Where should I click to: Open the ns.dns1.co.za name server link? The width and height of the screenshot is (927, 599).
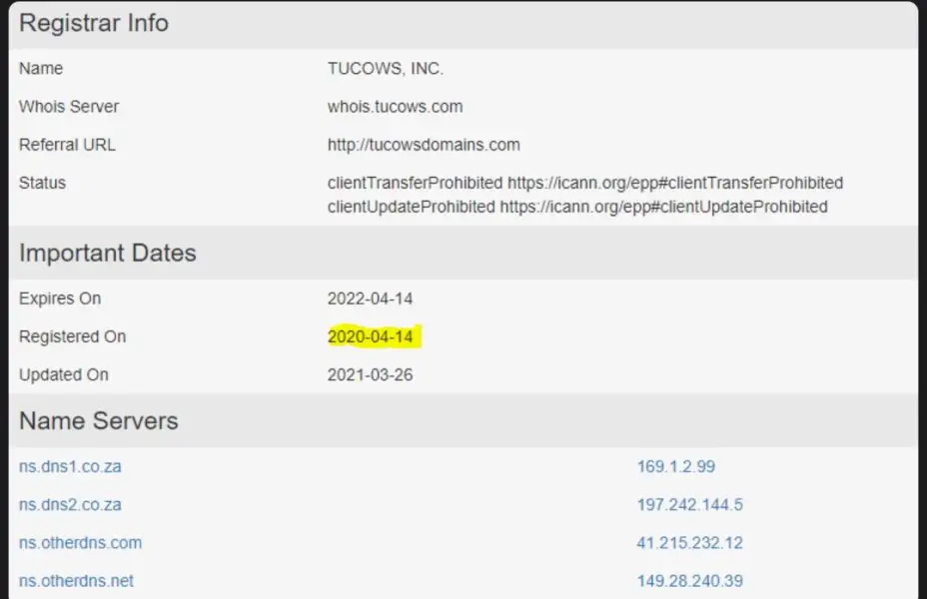coord(70,466)
